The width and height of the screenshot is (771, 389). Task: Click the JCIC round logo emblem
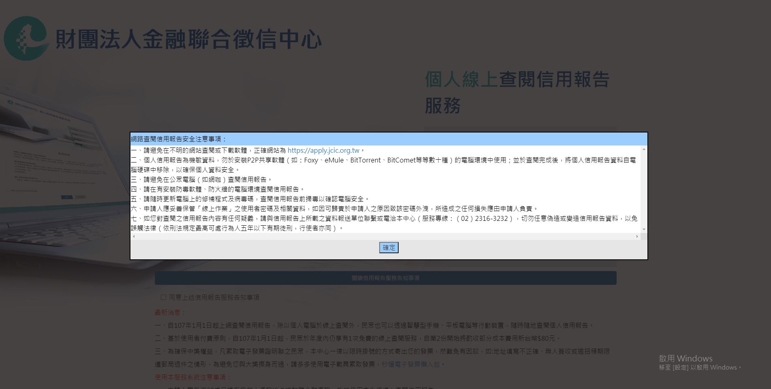coord(25,38)
